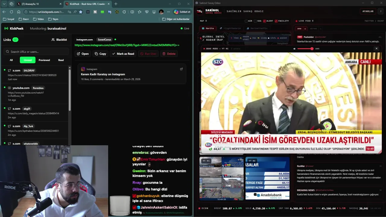Open the Basın bookmarks folder

pos(24,19)
